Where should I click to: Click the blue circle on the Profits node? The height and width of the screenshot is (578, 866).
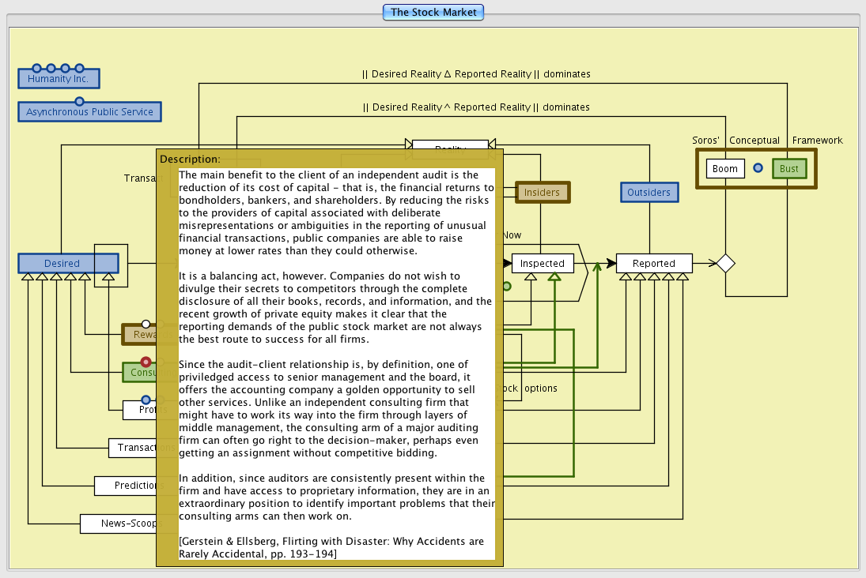(x=146, y=400)
